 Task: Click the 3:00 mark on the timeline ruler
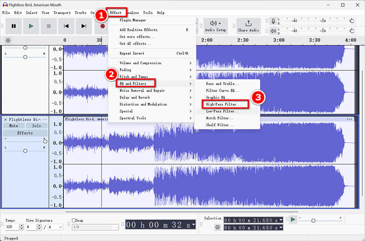pos(279,40)
